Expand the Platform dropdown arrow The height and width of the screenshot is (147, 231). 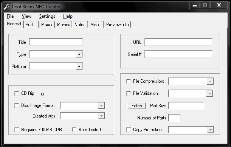pyautogui.click(x=79, y=67)
